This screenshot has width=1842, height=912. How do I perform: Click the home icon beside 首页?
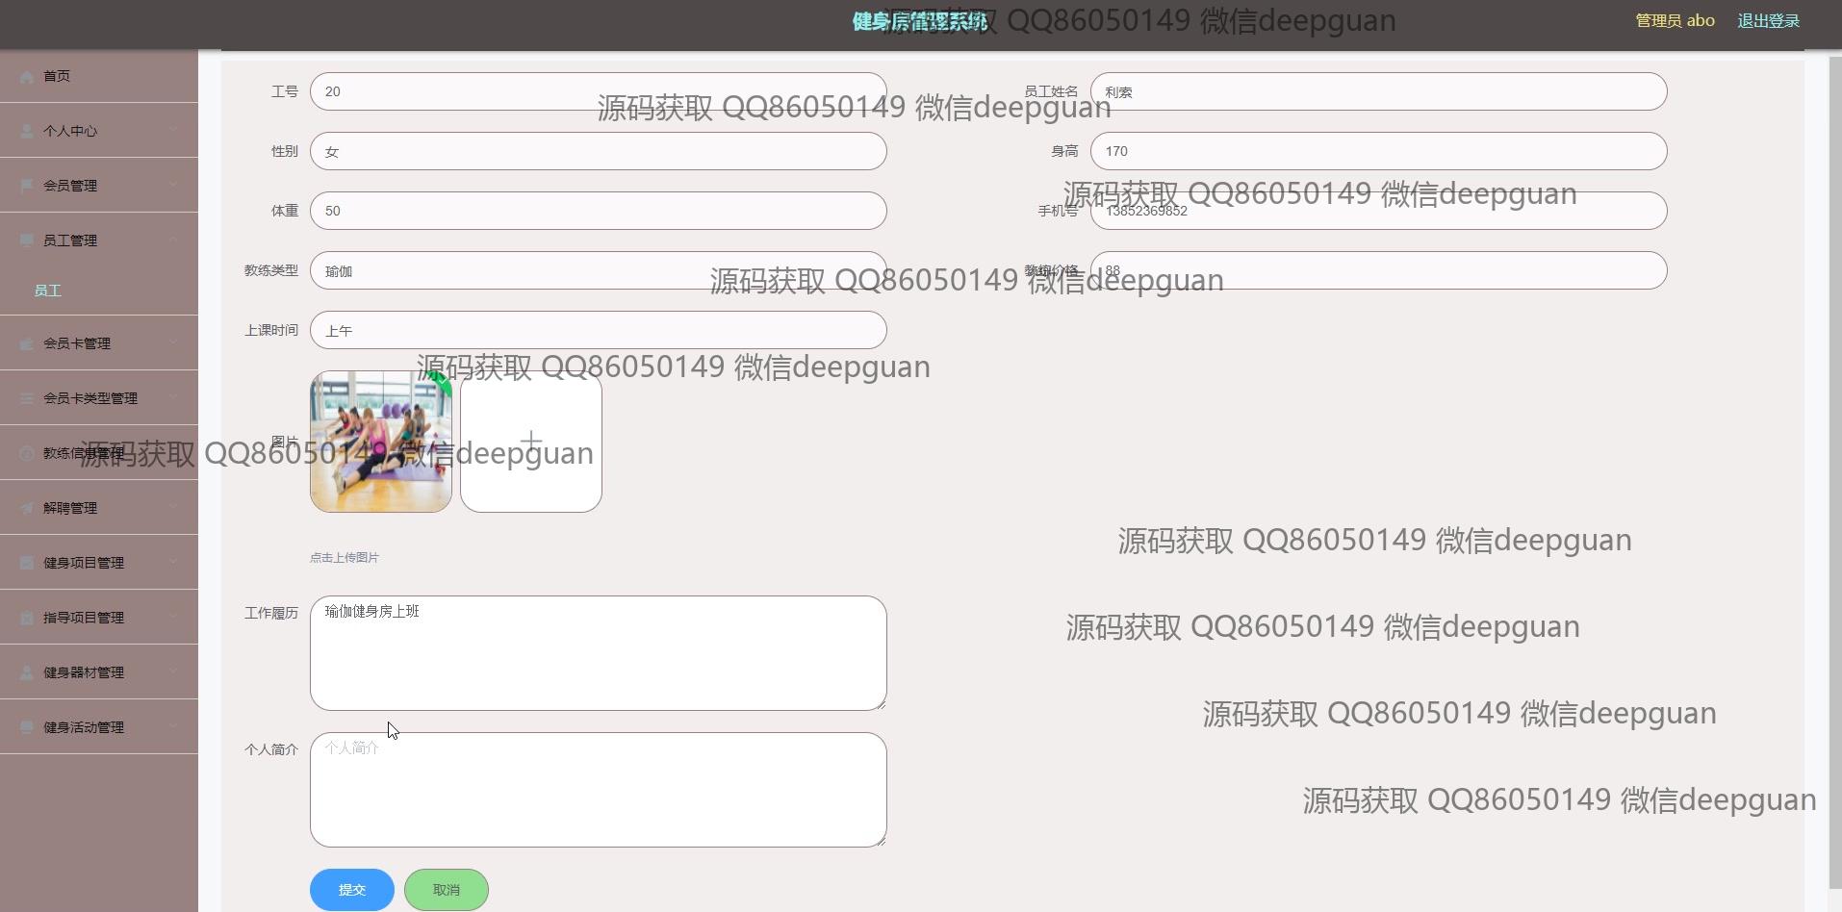point(27,76)
